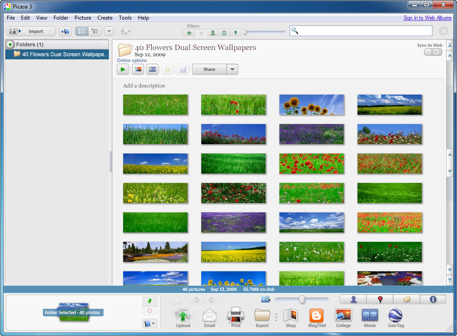This screenshot has width=457, height=336.
Task: Switch to flat folder list view
Action: tap(82, 31)
